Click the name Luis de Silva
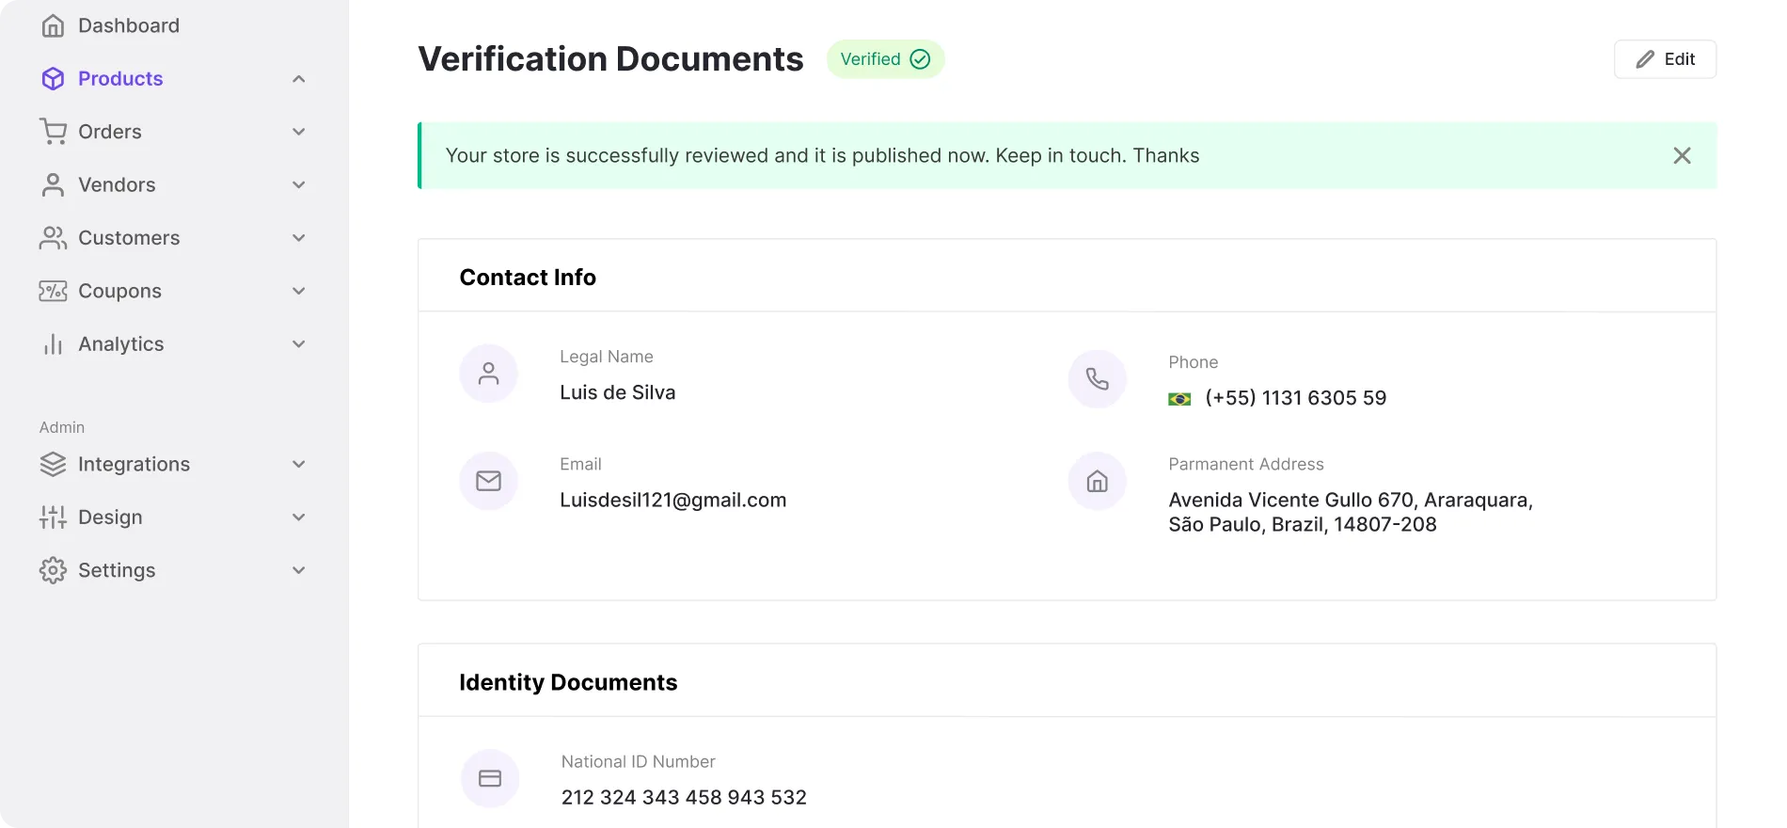Viewport: 1787px width, 828px height. coord(618,392)
